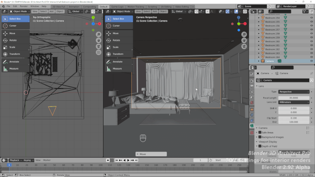Hide Bedroom.154 with its eye icon
Viewport: 315px width, 177px height.
(x=311, y=18)
